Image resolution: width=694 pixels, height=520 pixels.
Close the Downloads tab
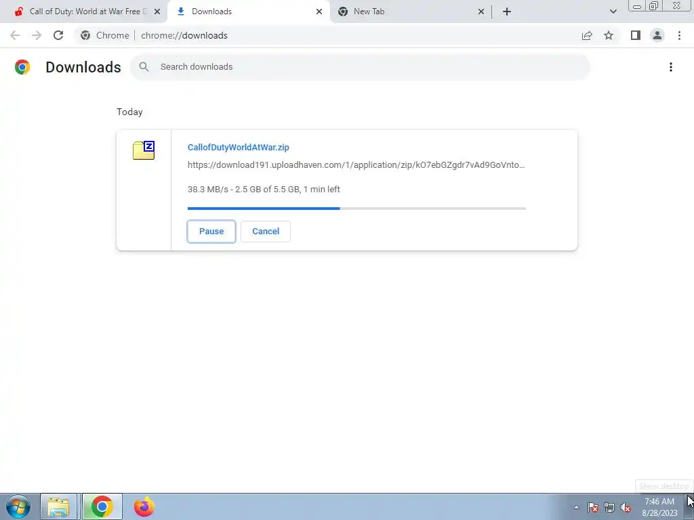319,12
